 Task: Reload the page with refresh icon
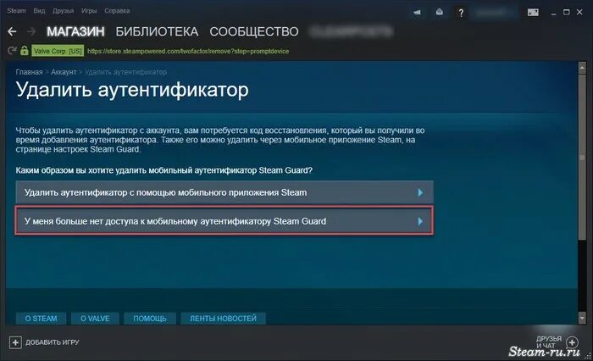12,50
